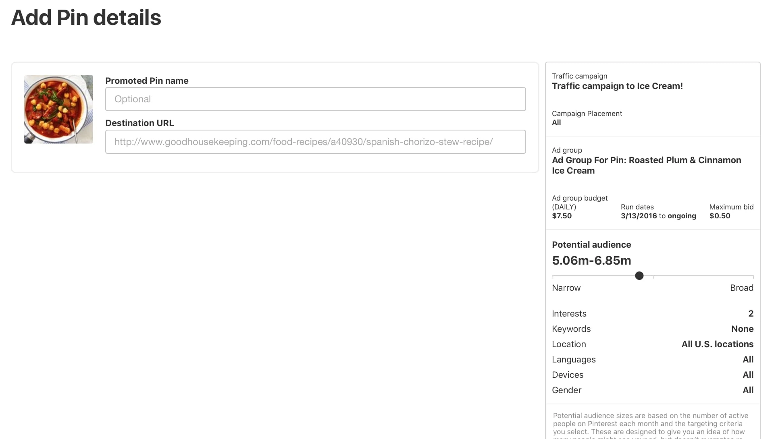Click the Campaign Placement All value
774x439 pixels.
click(556, 122)
